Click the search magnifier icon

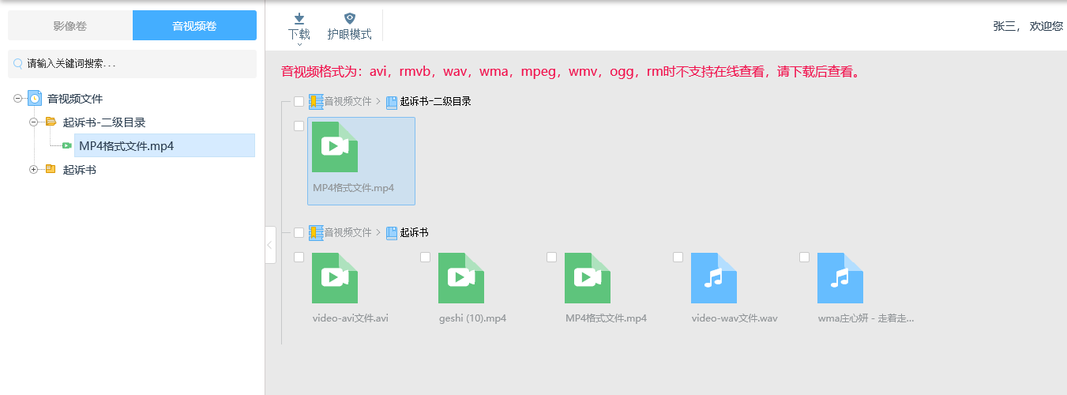pos(18,63)
